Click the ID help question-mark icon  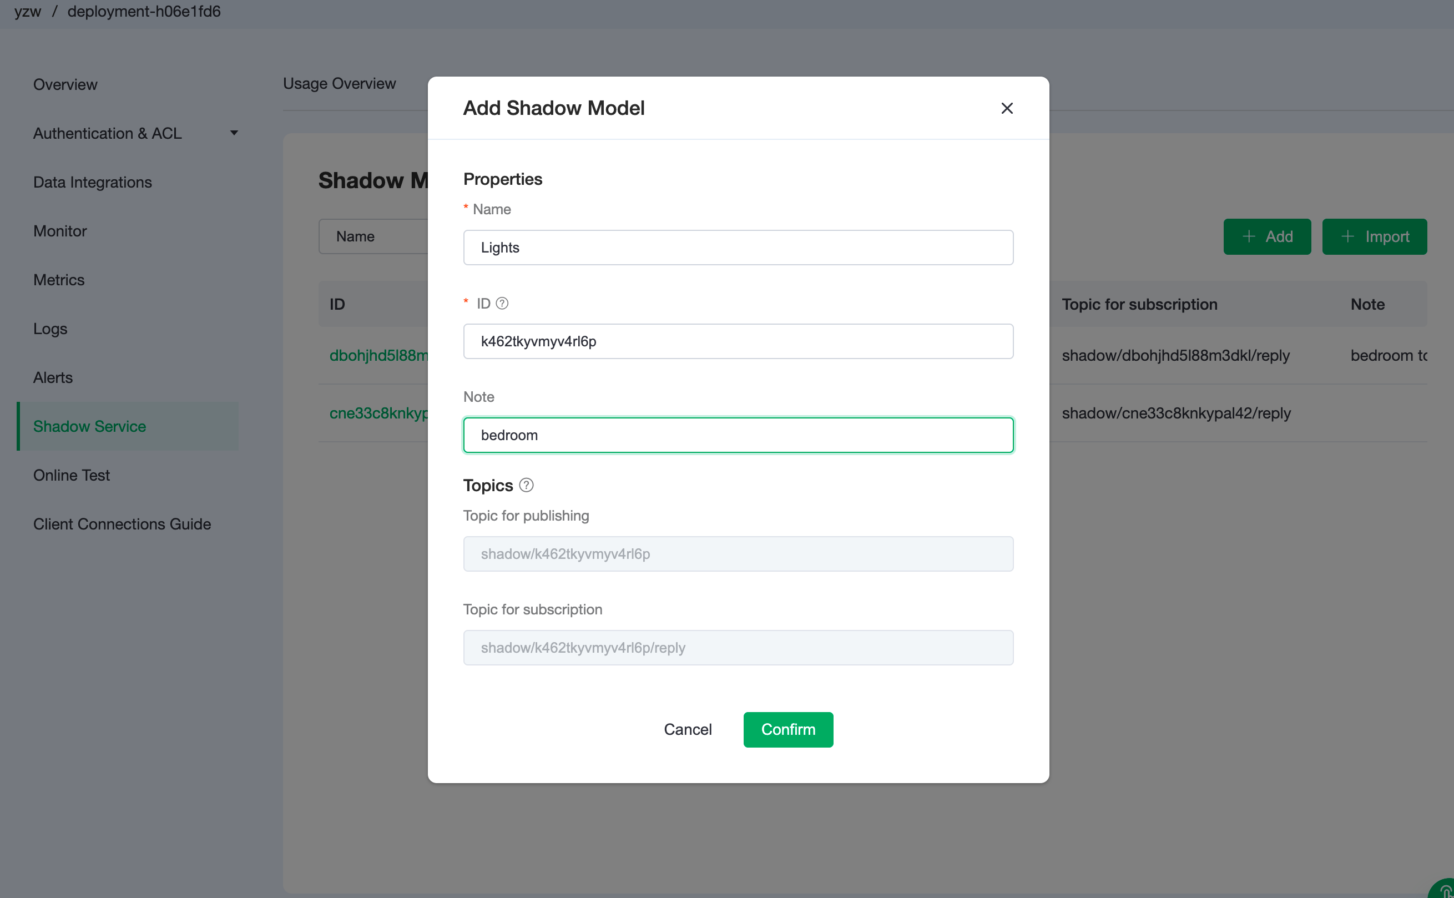point(502,304)
